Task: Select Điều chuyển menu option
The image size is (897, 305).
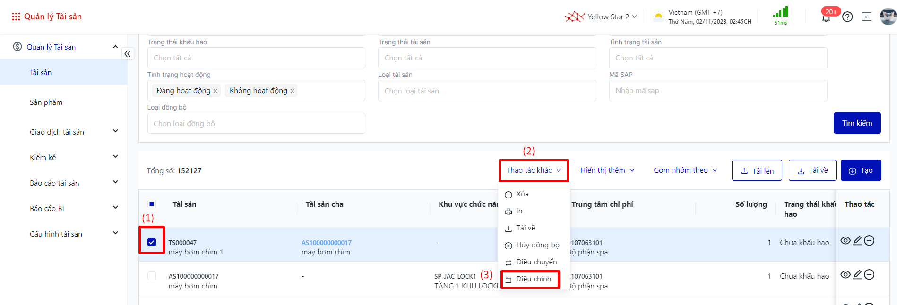Action: click(534, 262)
